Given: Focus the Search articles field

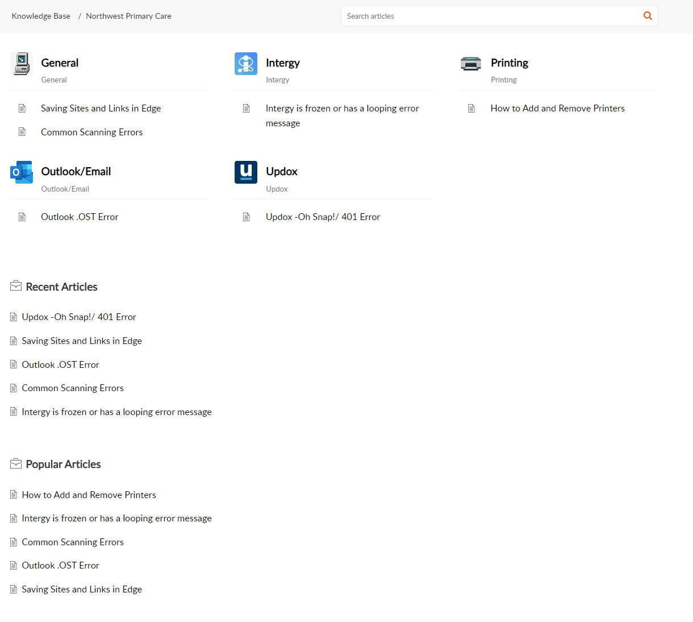Looking at the screenshot, I should 491,16.
